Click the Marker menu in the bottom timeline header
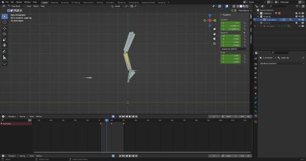306x161 pixels. pos(39,156)
